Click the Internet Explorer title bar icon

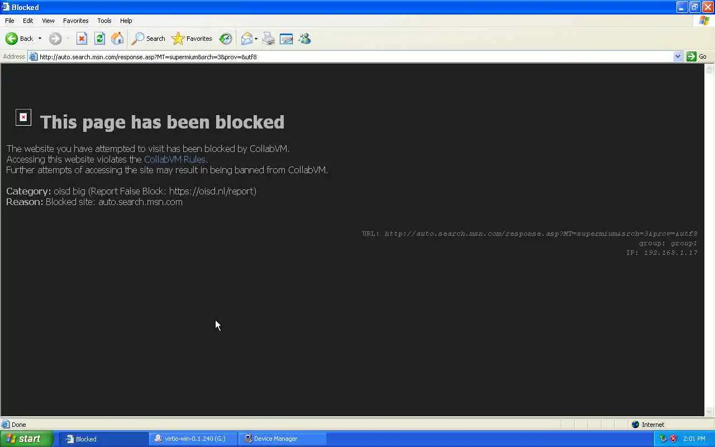point(6,7)
